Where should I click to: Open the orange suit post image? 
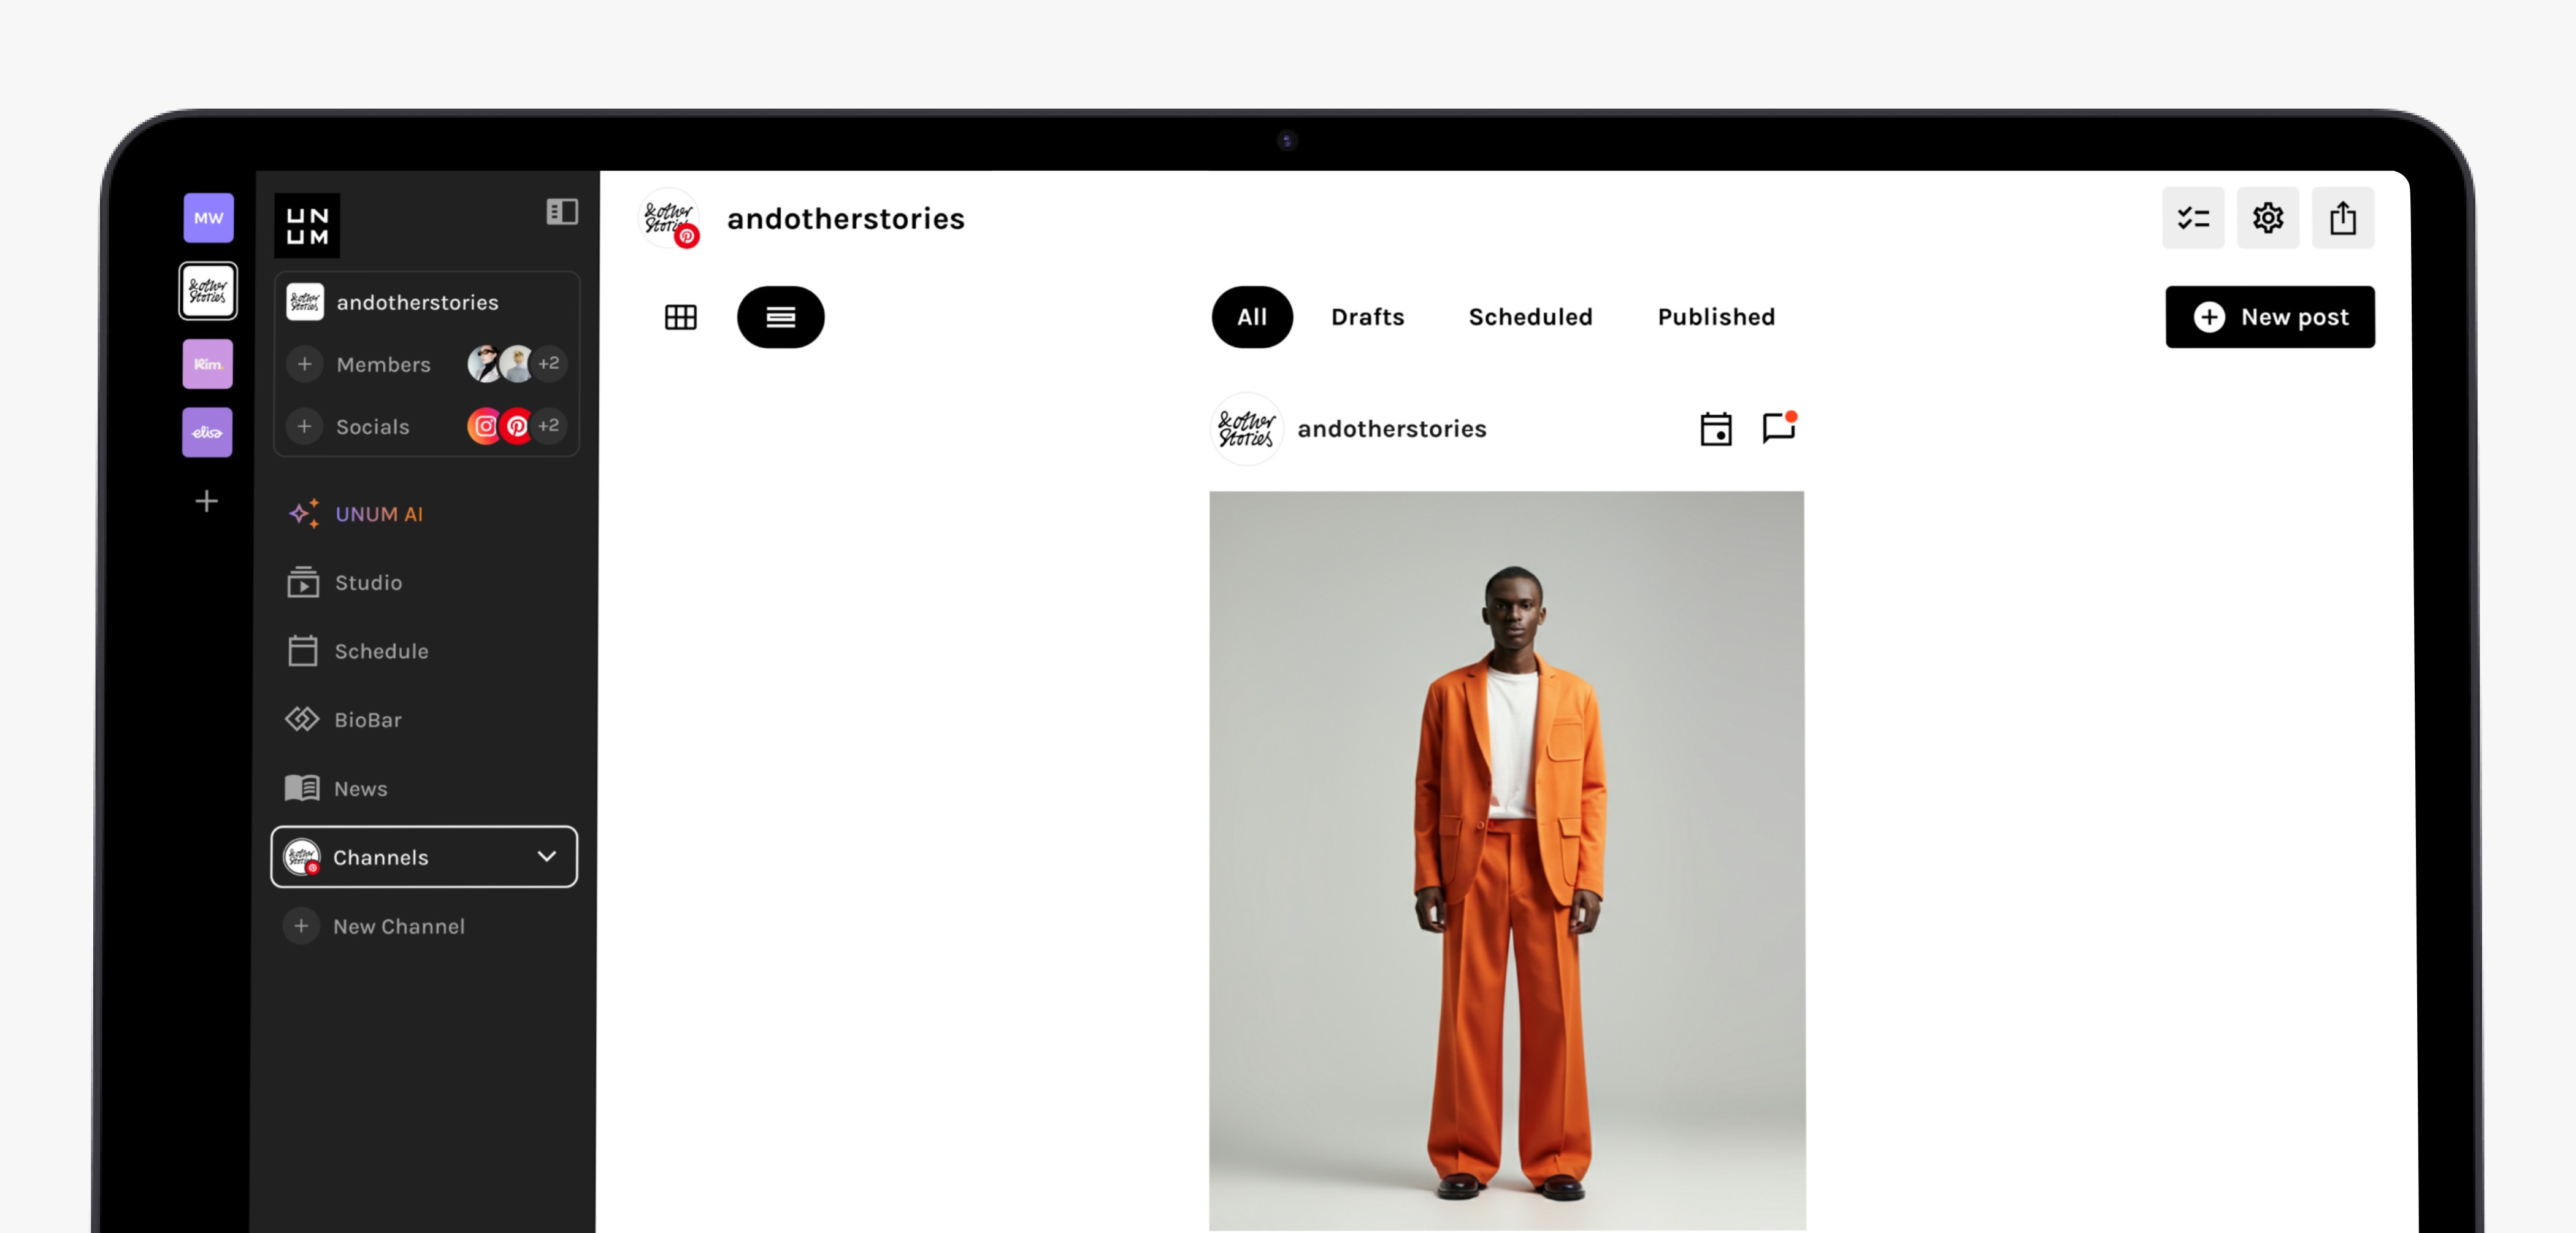click(x=1507, y=860)
